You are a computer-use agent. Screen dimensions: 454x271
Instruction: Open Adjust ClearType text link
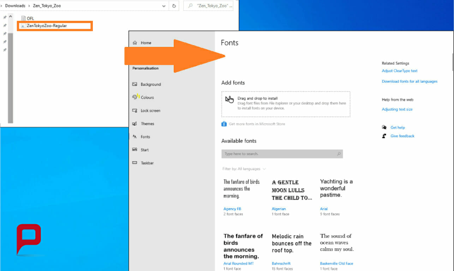(x=399, y=71)
